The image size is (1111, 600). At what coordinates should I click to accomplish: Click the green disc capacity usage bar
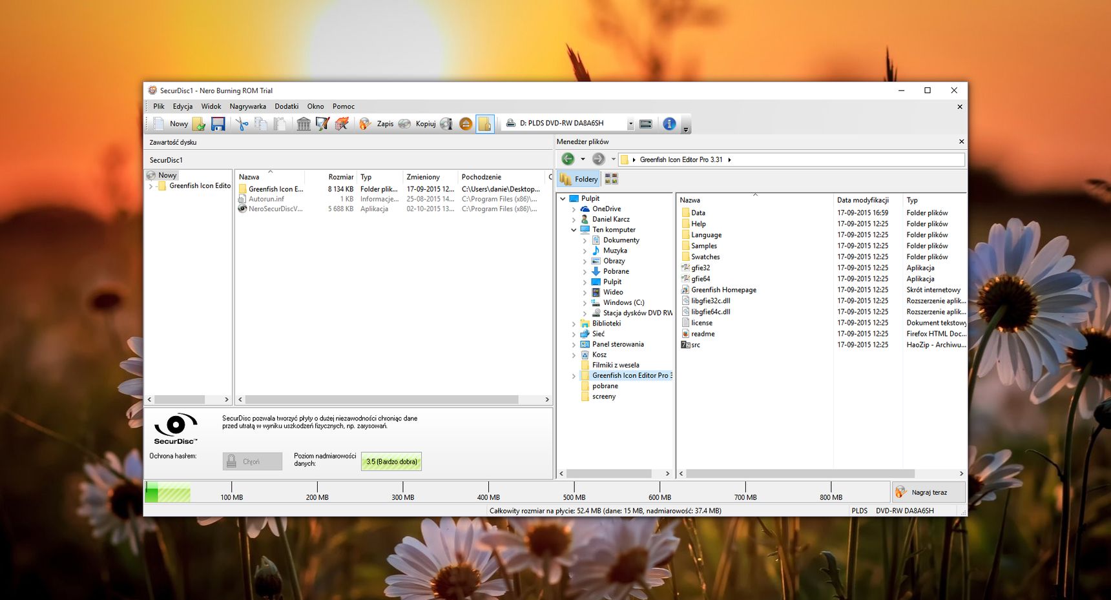point(168,493)
